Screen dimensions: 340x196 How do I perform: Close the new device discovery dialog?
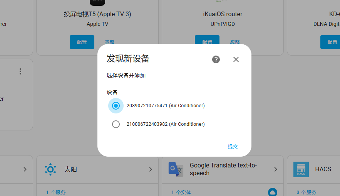tap(236, 59)
